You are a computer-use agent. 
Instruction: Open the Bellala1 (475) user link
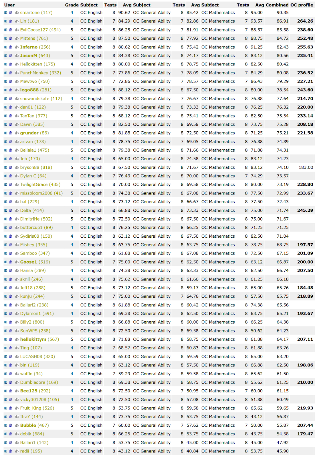tap(35, 150)
